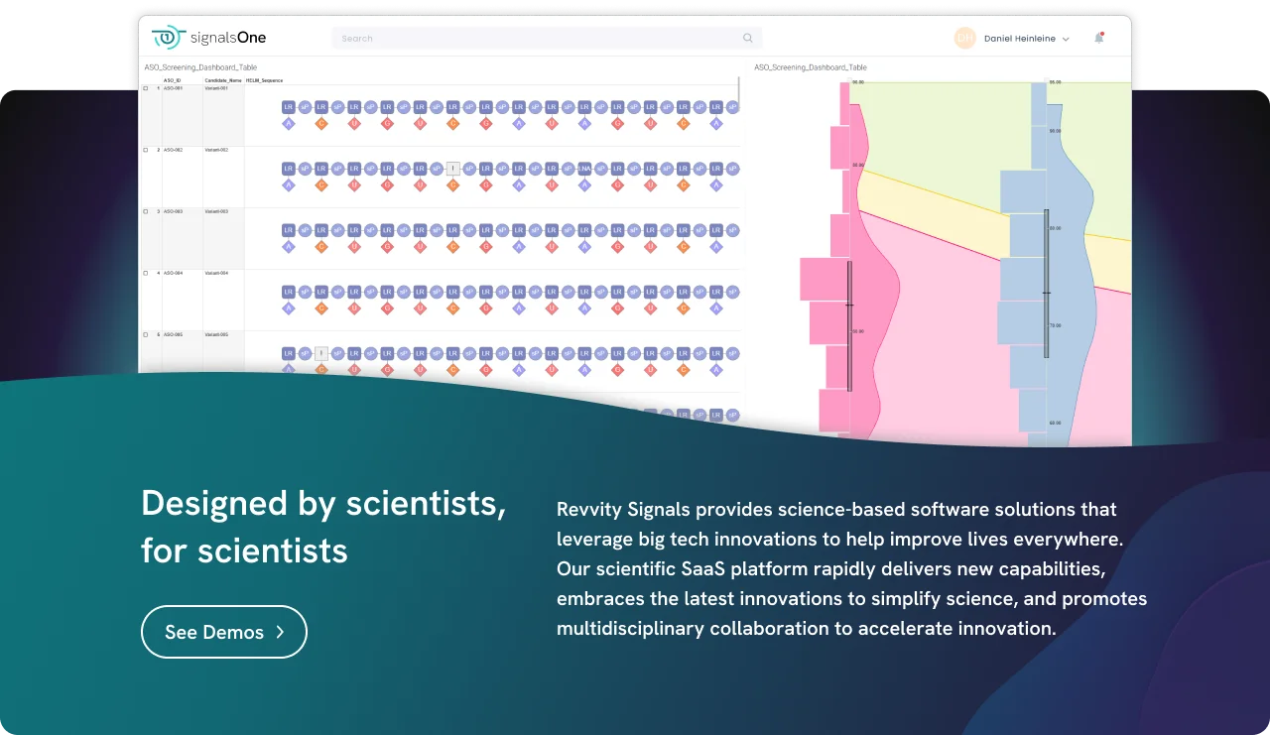Viewport: 1270px width, 735px height.
Task: Tick the checkbox for row ASO-005
Action: pos(146,334)
